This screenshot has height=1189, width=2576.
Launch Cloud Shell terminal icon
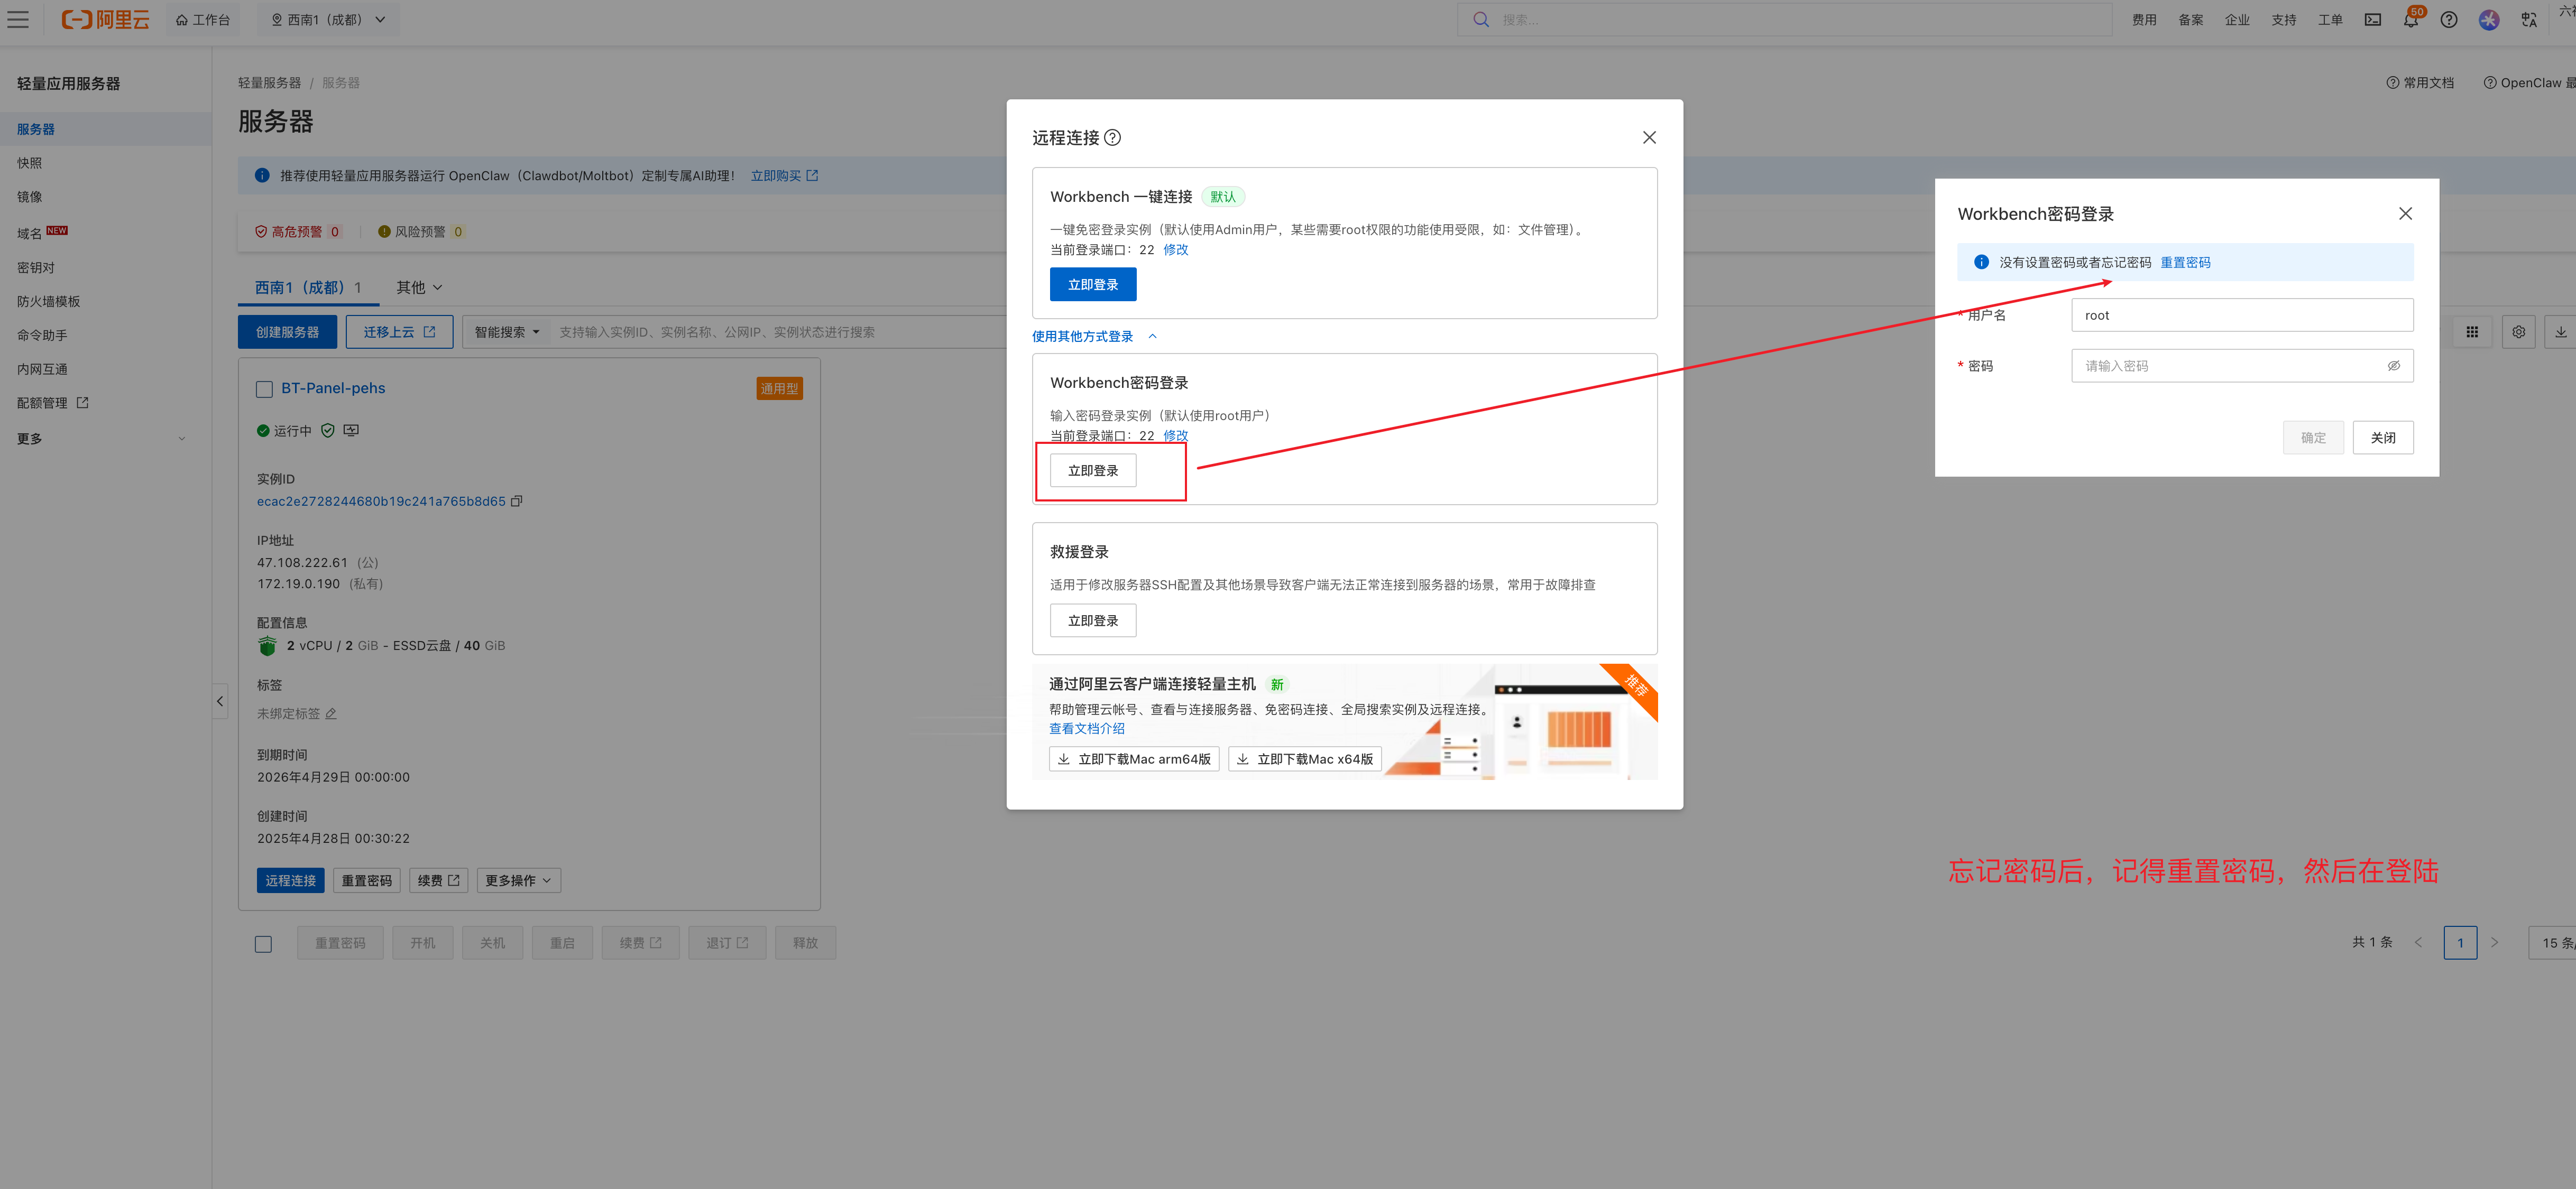tap(2373, 19)
